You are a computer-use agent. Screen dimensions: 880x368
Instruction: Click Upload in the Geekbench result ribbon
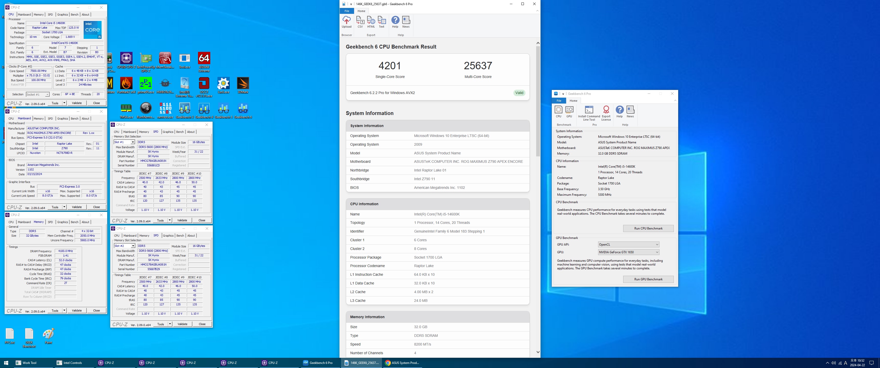[346, 22]
